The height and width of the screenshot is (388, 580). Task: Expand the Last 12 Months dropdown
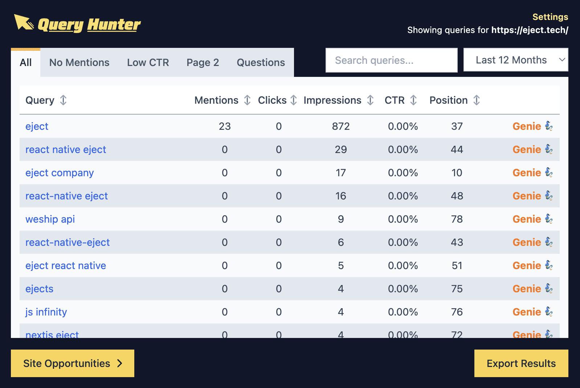(x=515, y=60)
